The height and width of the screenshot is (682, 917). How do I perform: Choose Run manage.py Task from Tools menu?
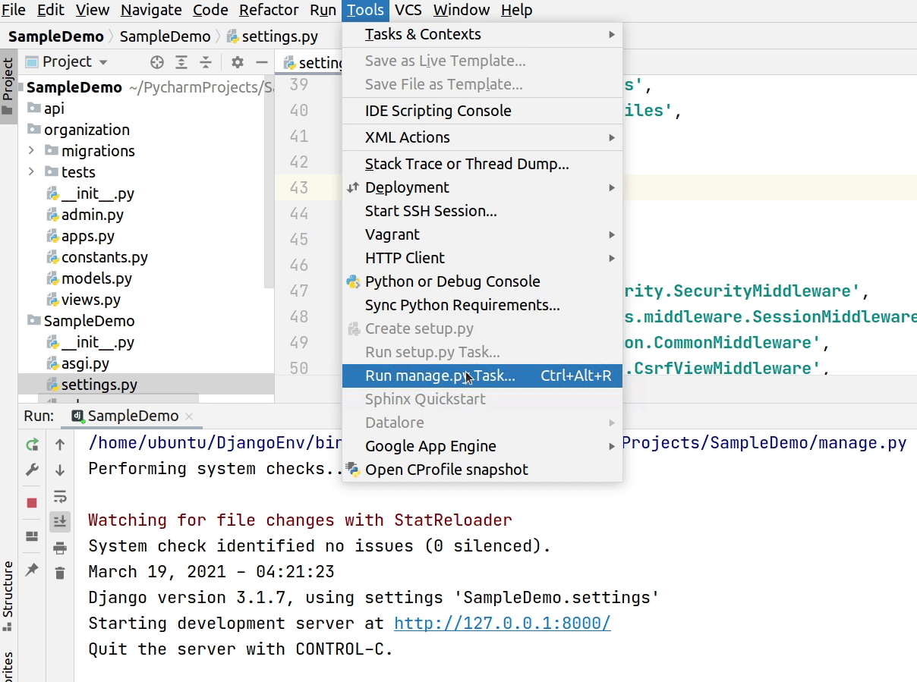(441, 375)
